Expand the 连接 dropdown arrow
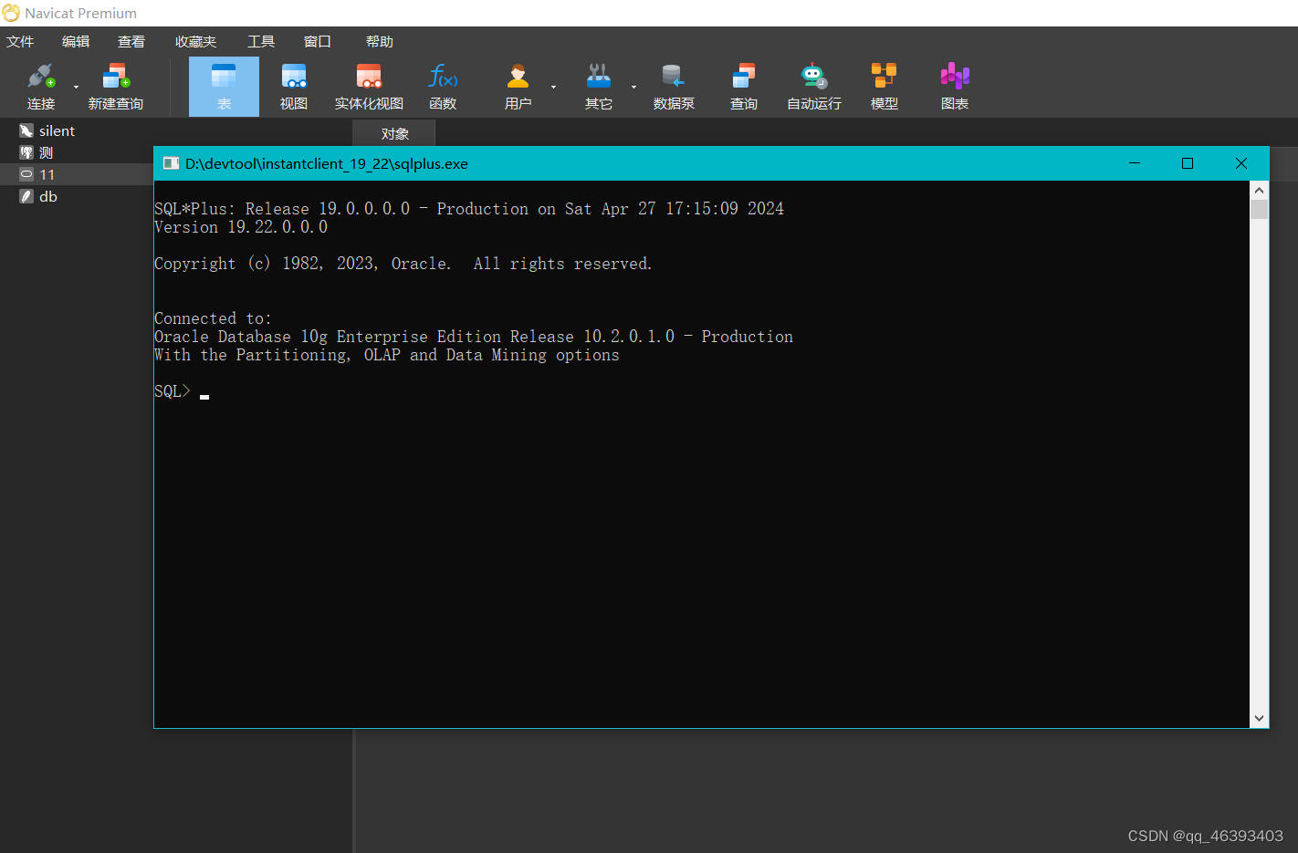 click(76, 87)
